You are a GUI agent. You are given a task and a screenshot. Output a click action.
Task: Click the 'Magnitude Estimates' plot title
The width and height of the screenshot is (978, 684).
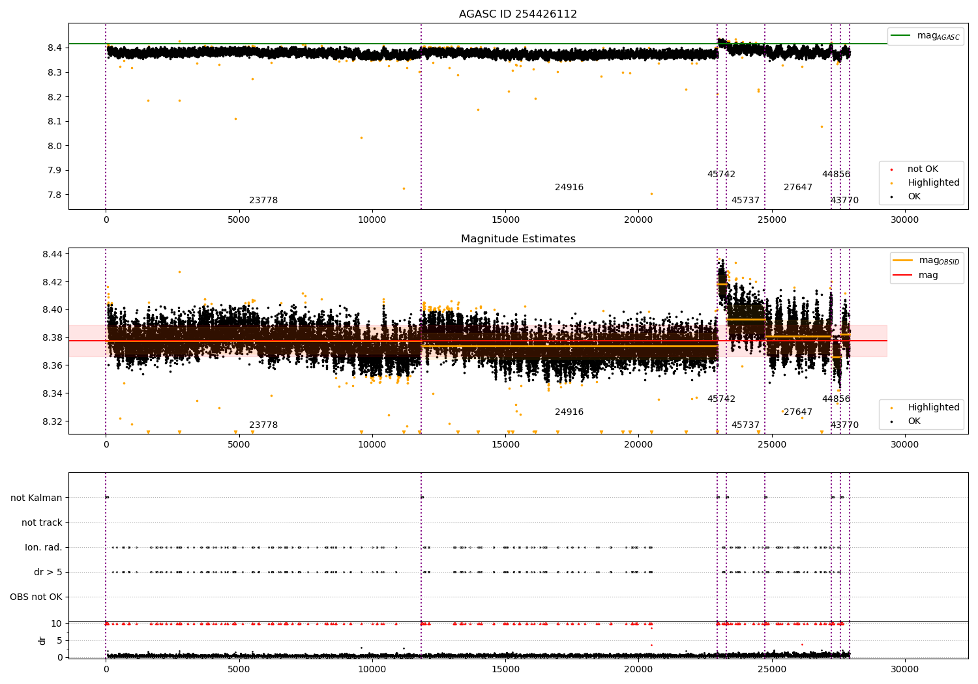tap(518, 239)
